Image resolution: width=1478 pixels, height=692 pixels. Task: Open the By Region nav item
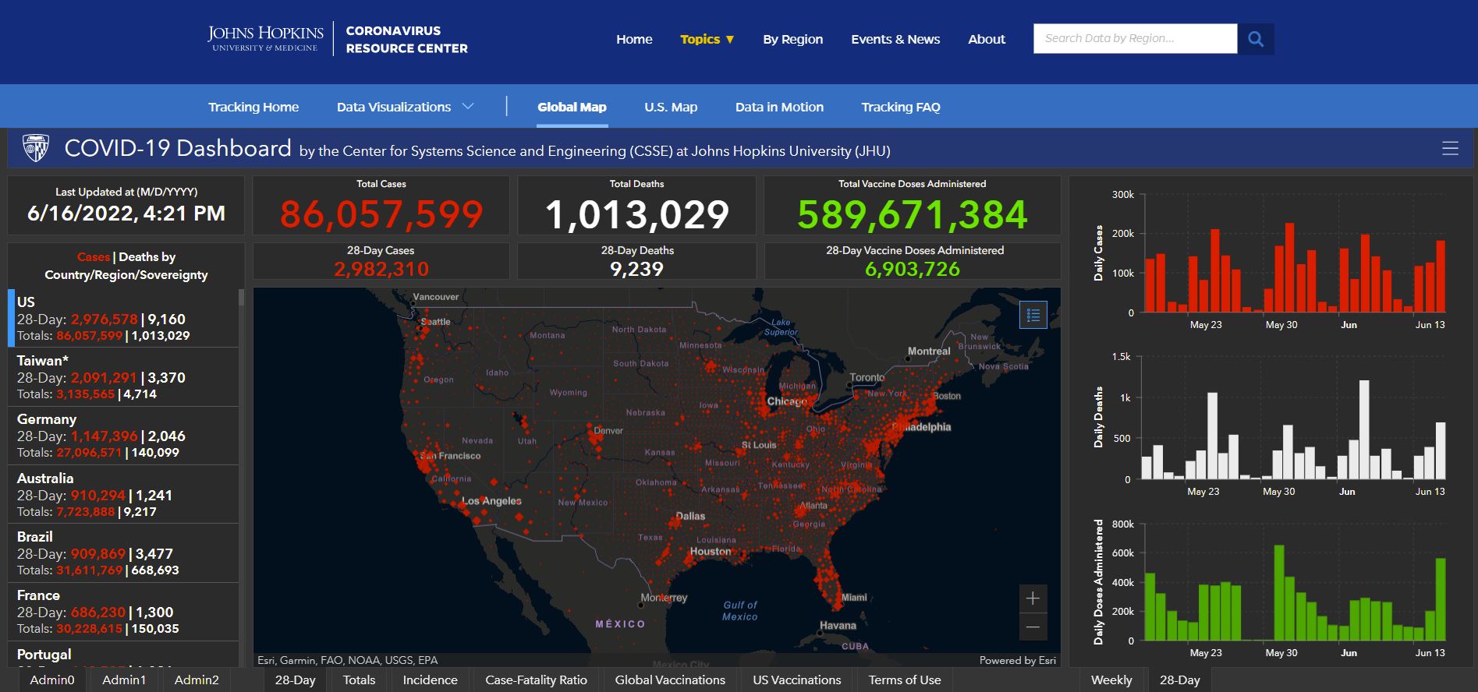792,39
